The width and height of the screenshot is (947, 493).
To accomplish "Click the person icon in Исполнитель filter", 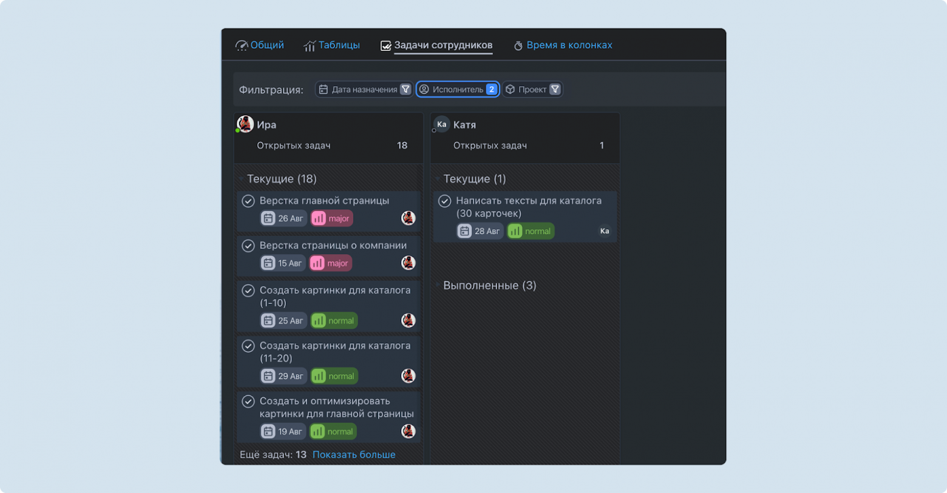I will 424,90.
